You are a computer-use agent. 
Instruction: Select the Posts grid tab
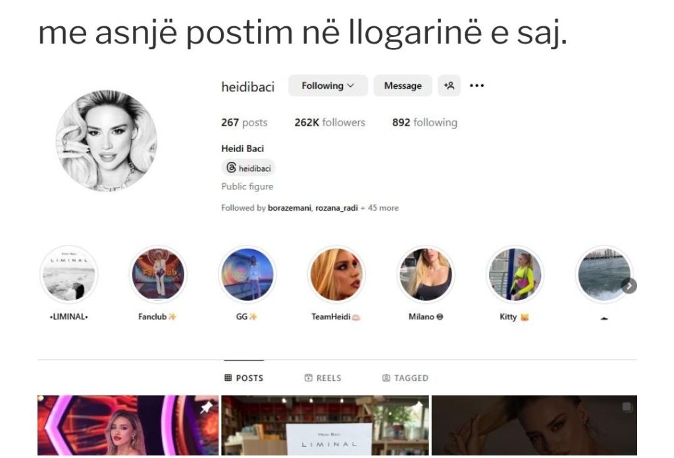(244, 378)
